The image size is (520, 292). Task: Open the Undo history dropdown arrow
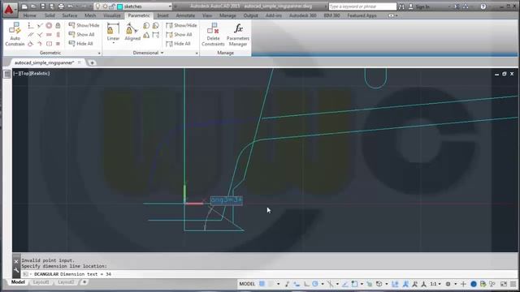[x=76, y=6]
